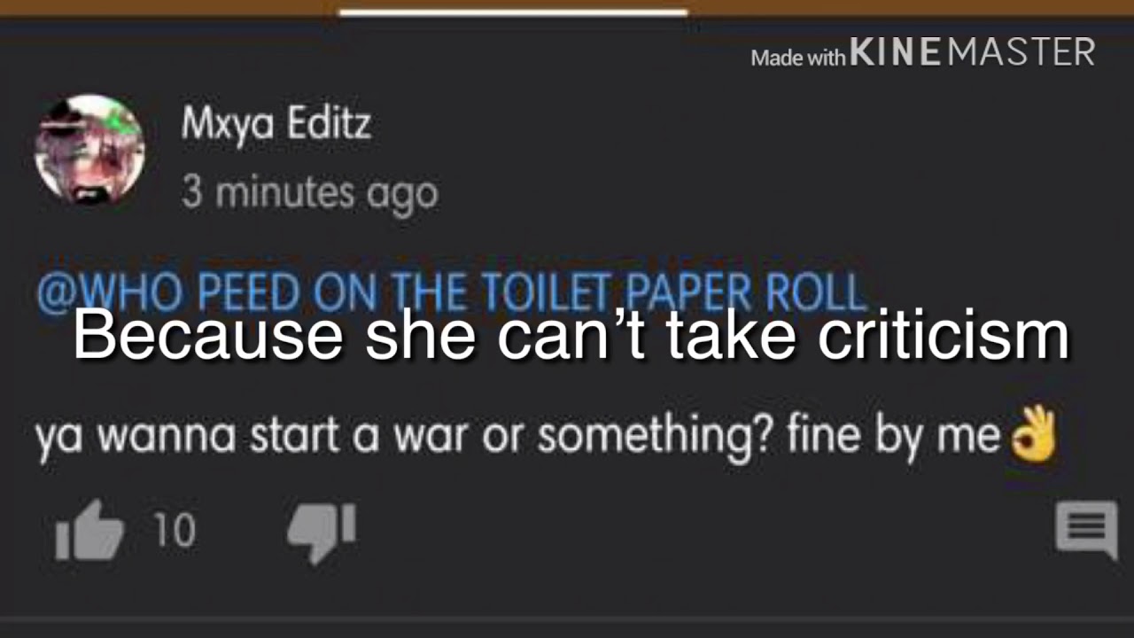Open Mxya Editz's profile avatar
The width and height of the screenshot is (1134, 638).
(x=89, y=150)
